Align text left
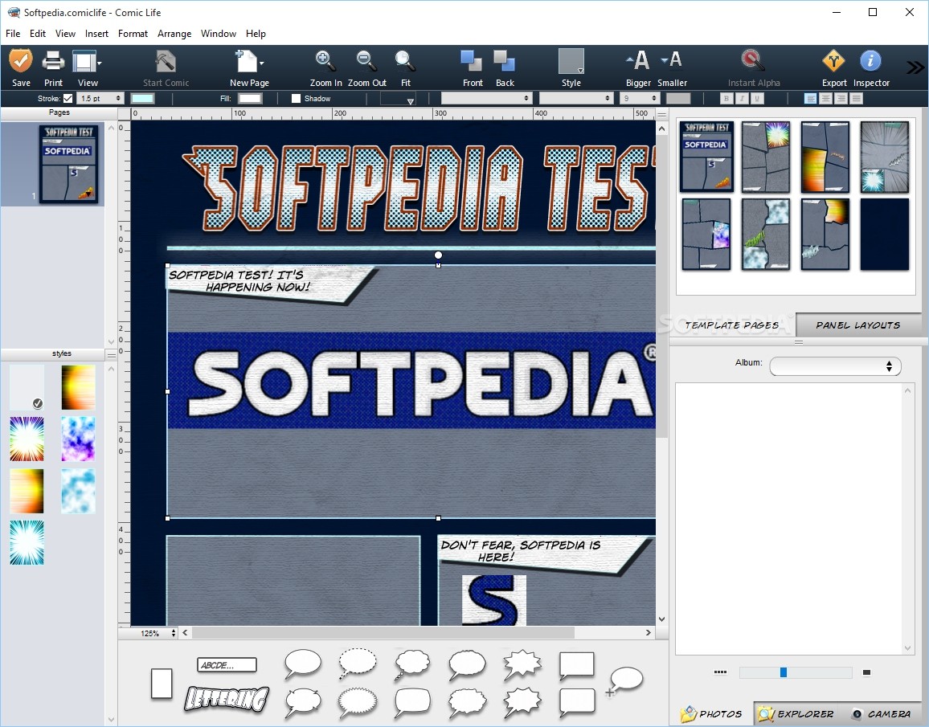Viewport: 929px width, 727px height. coord(811,98)
